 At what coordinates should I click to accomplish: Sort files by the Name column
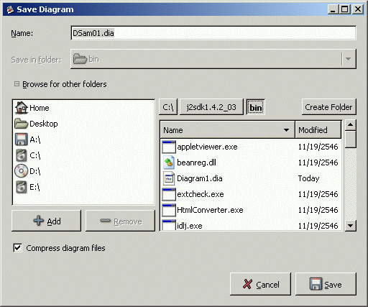coord(227,130)
